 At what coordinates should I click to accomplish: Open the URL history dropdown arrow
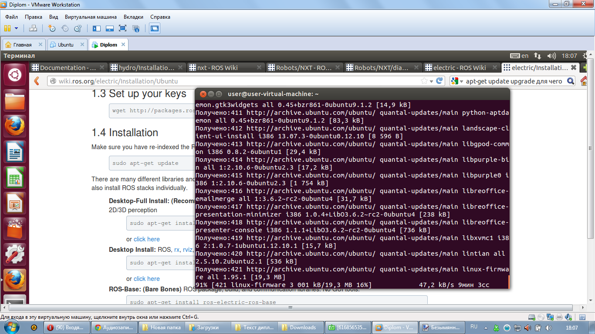pos(431,81)
